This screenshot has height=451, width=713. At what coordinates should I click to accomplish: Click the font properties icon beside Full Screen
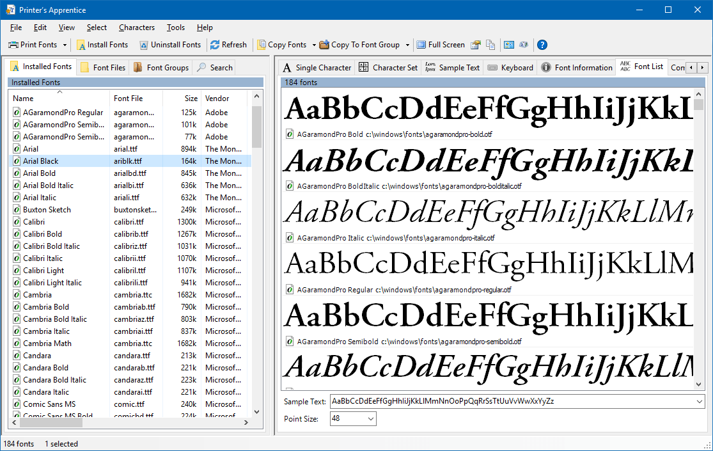[x=475, y=45]
